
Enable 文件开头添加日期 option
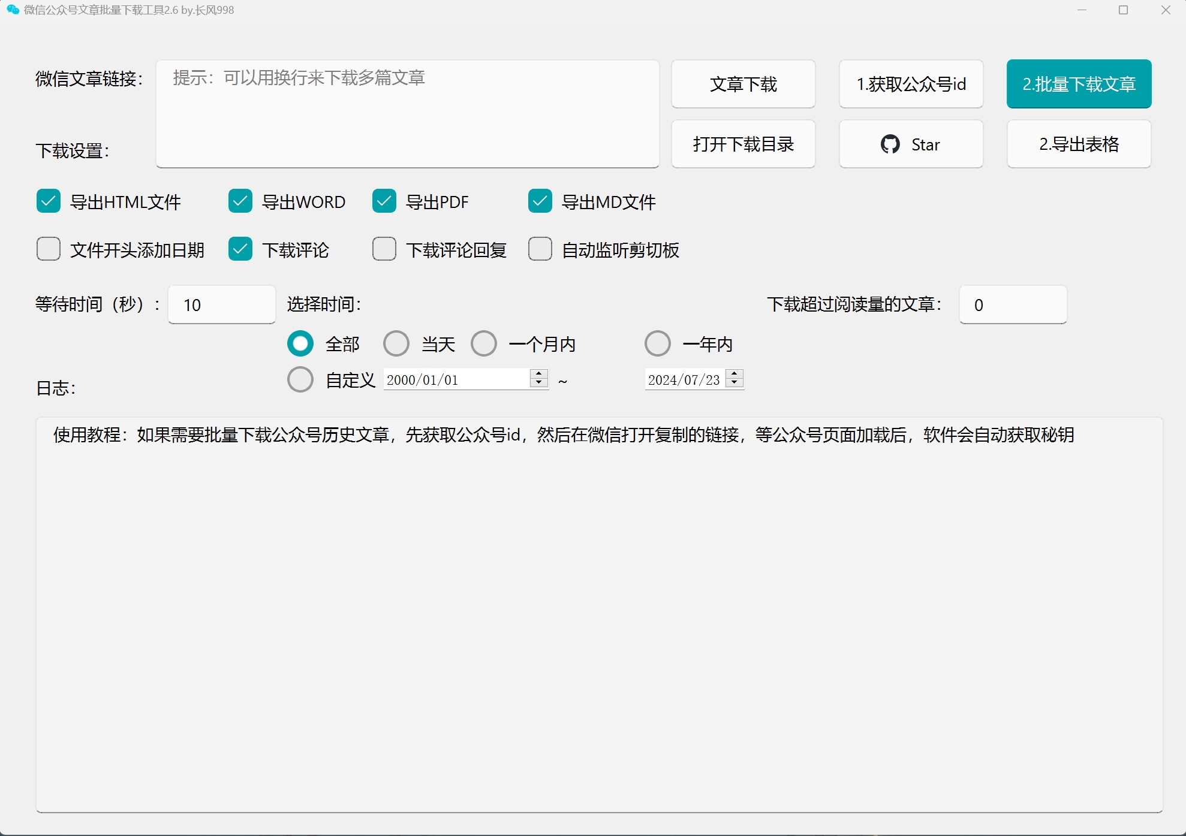click(x=49, y=249)
